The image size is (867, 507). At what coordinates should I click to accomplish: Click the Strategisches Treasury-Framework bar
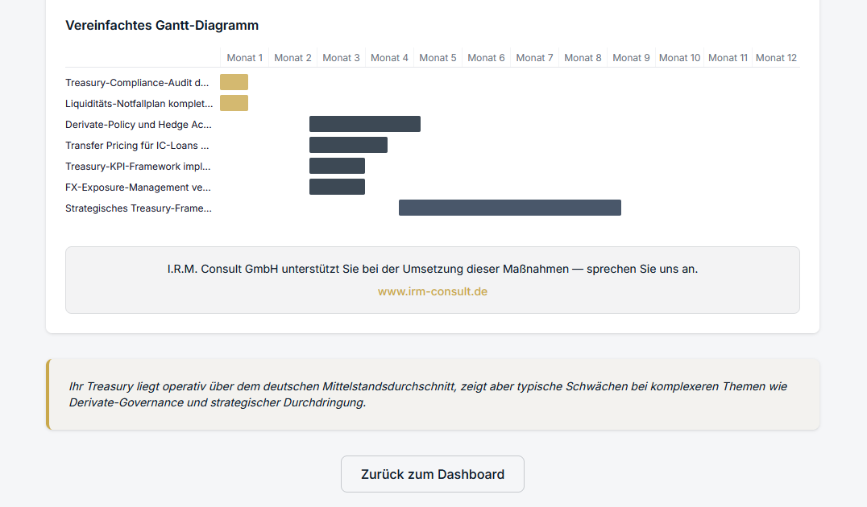509,207
